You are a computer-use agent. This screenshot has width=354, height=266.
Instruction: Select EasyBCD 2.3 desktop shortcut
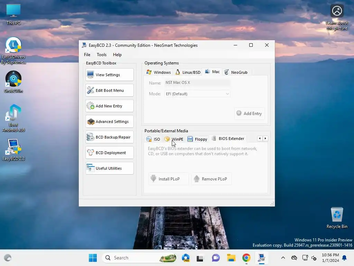click(13, 150)
